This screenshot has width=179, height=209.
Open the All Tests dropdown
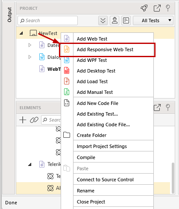point(153,20)
